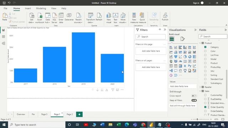Select the Python visual icon
Screen dimensions: 228x128
pyautogui.click(x=190, y=66)
